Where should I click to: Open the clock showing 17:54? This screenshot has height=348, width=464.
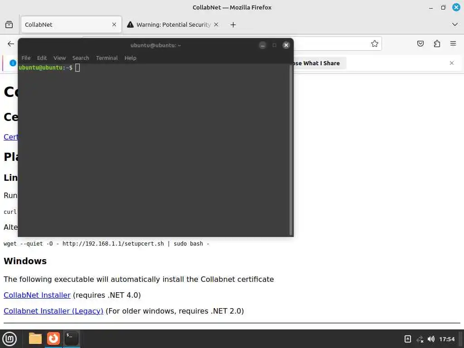tap(447, 339)
